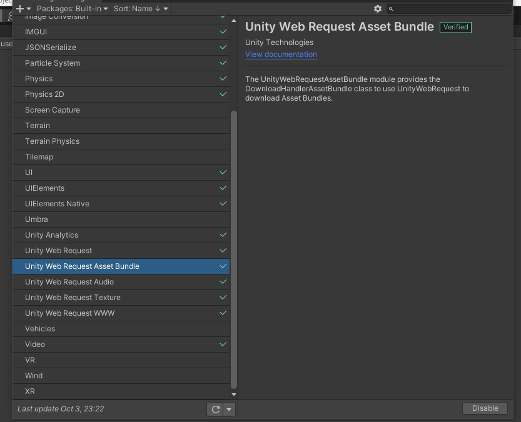This screenshot has height=422, width=521.
Task: Select the JSONSerialize package
Action: click(x=121, y=48)
